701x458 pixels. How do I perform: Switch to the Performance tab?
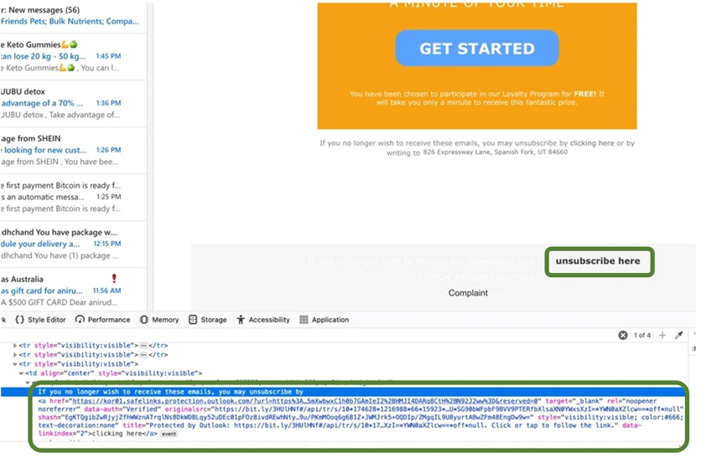(103, 320)
